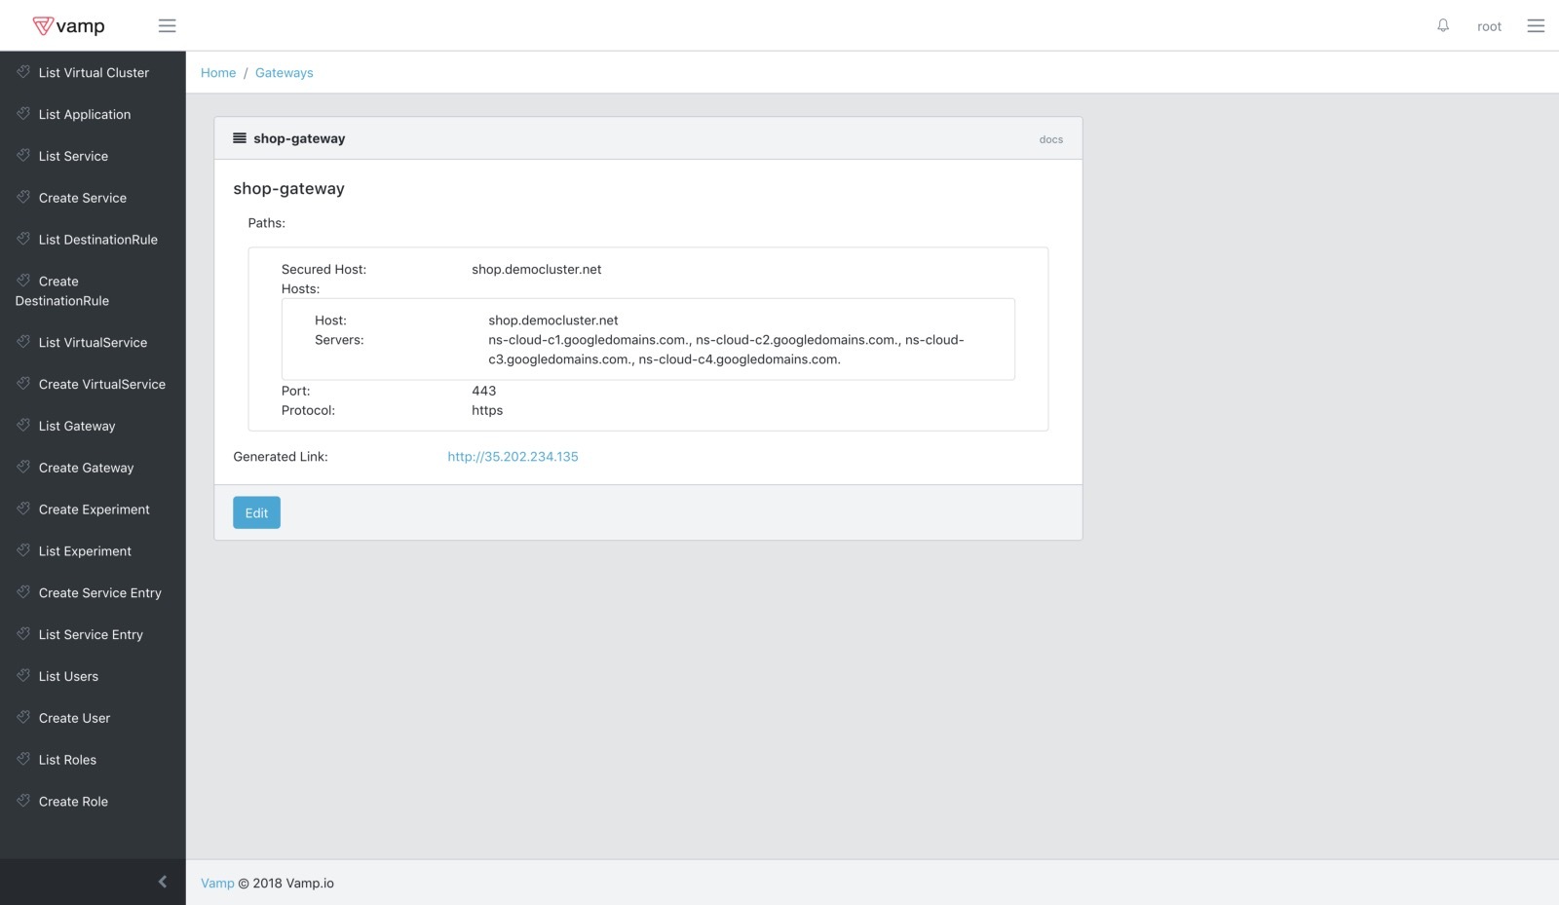Click the protocol value https
Viewport: 1559px width, 905px height.
click(487, 411)
